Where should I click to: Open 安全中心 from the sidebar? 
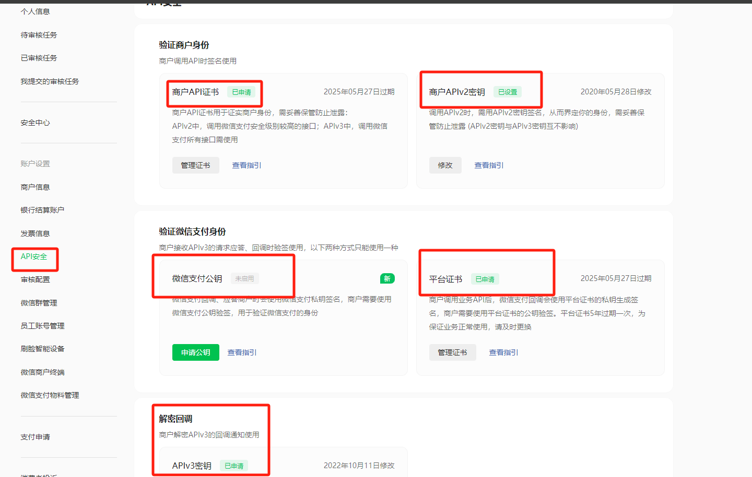(35, 123)
